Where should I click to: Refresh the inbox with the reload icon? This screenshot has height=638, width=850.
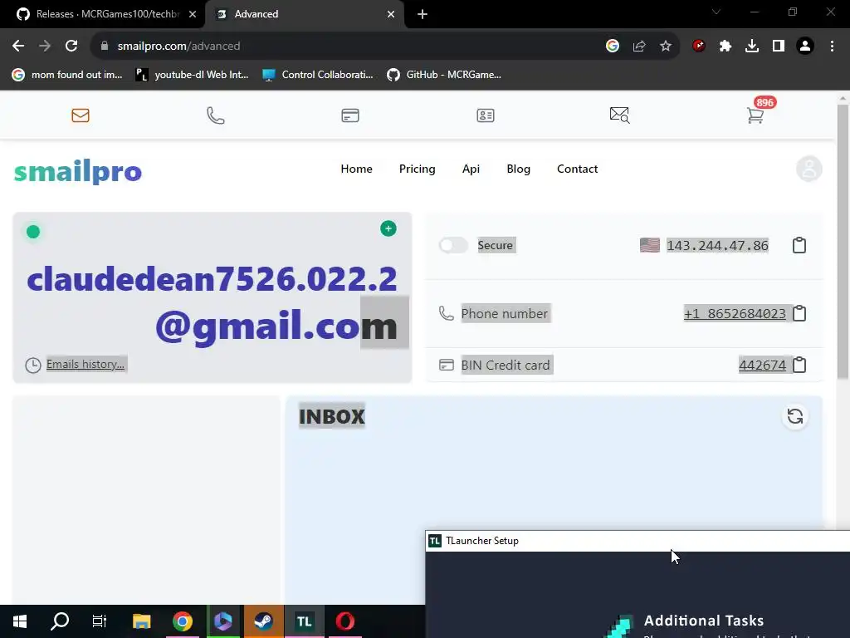click(795, 416)
